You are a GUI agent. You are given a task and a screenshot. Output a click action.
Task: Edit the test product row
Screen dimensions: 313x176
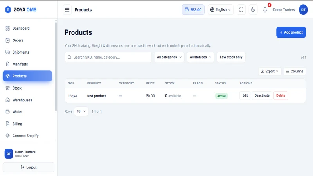245,95
